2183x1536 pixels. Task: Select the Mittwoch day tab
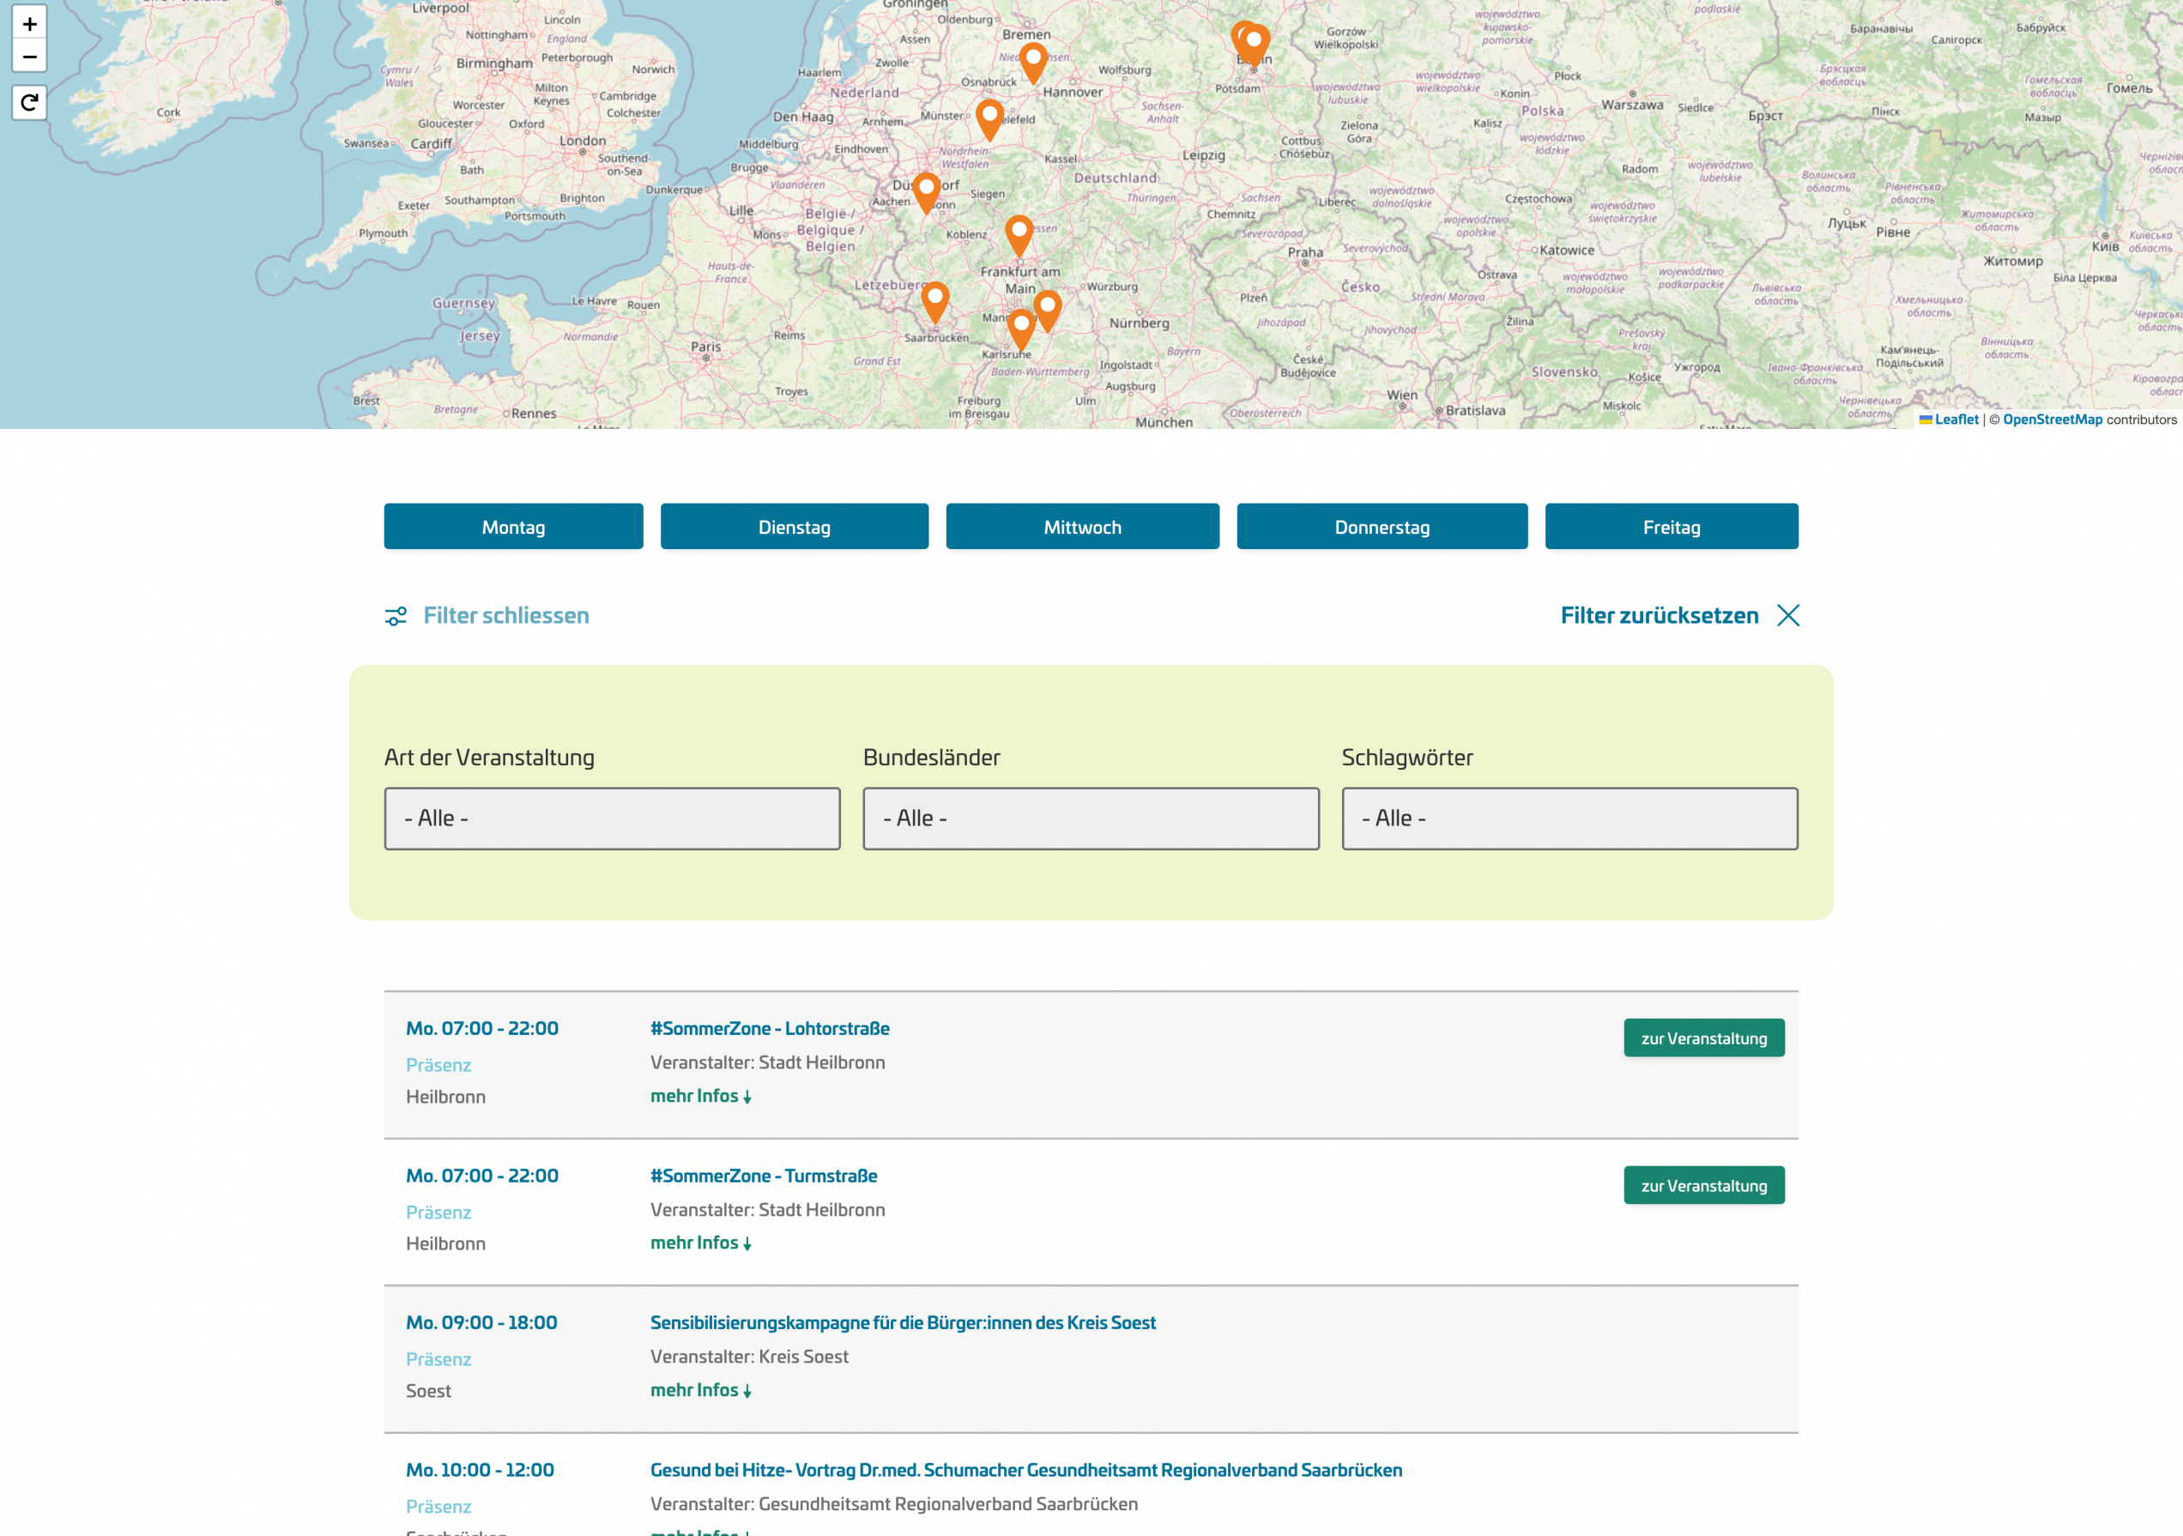point(1082,527)
